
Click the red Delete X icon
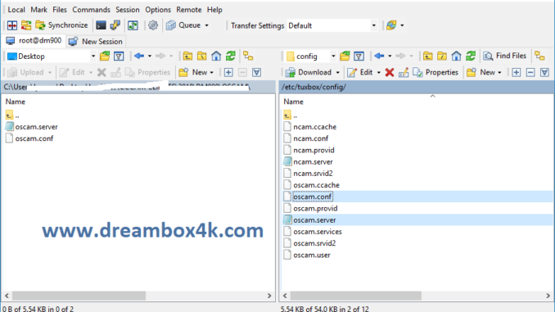pos(390,72)
